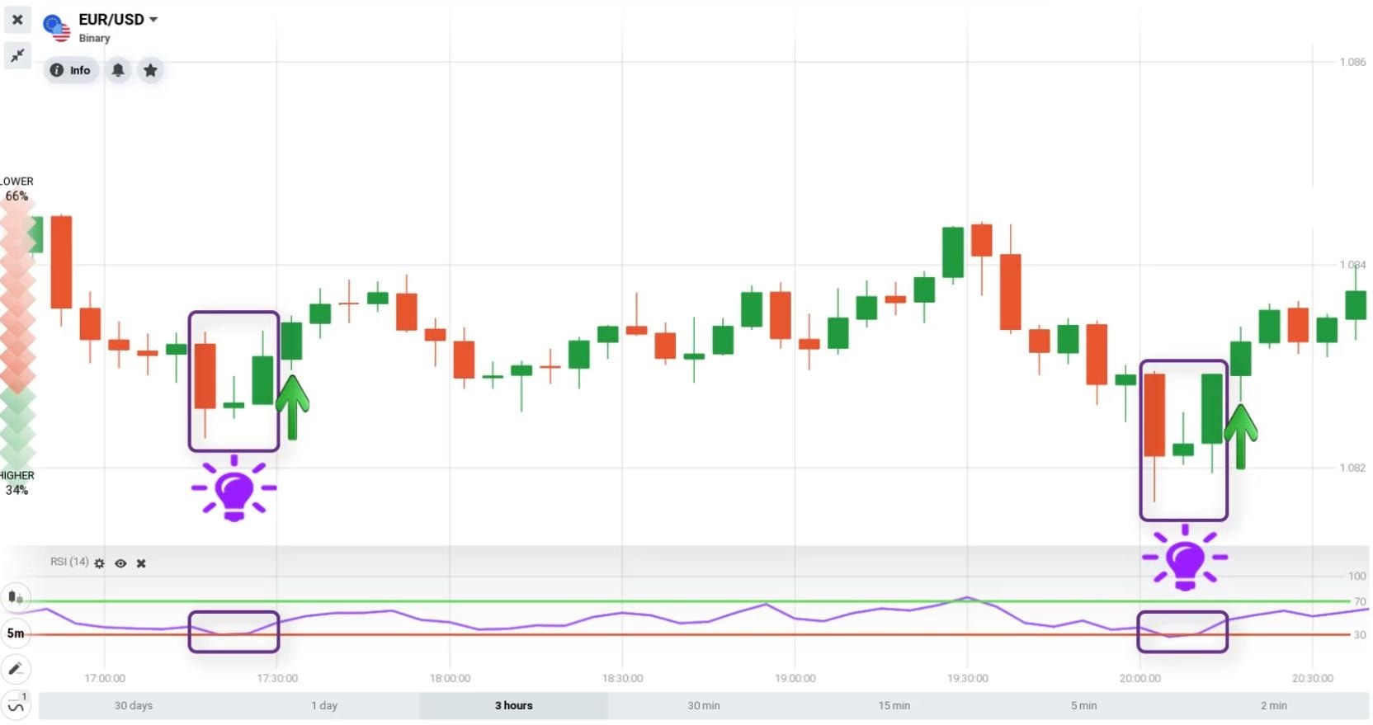This screenshot has height=725, width=1373.
Task: Open the drawing tools pencil icon
Action: (16, 669)
